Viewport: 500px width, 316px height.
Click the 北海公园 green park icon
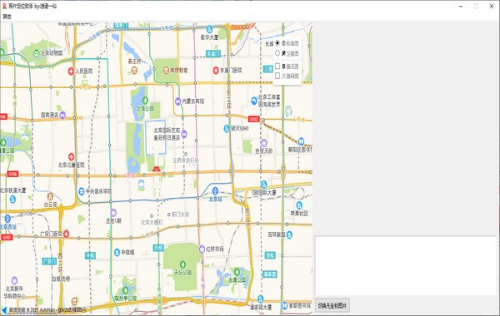click(x=145, y=101)
